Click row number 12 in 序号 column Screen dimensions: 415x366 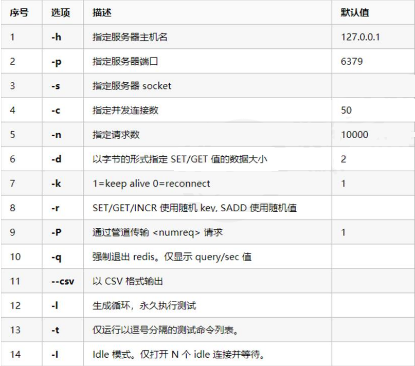click(15, 305)
